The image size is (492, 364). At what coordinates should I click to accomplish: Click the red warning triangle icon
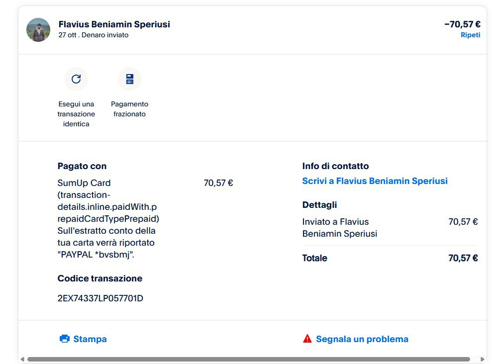point(307,339)
